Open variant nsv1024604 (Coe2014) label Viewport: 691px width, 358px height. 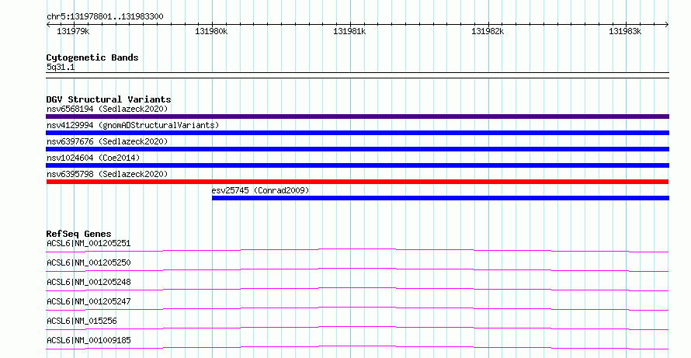point(93,158)
